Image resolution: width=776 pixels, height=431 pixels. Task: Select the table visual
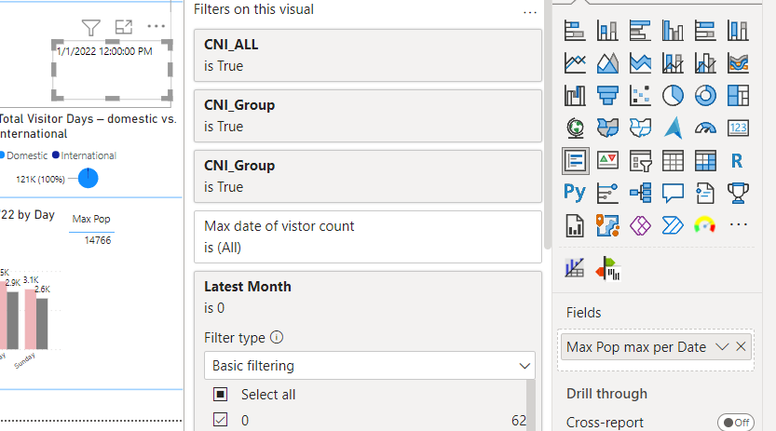click(x=673, y=161)
